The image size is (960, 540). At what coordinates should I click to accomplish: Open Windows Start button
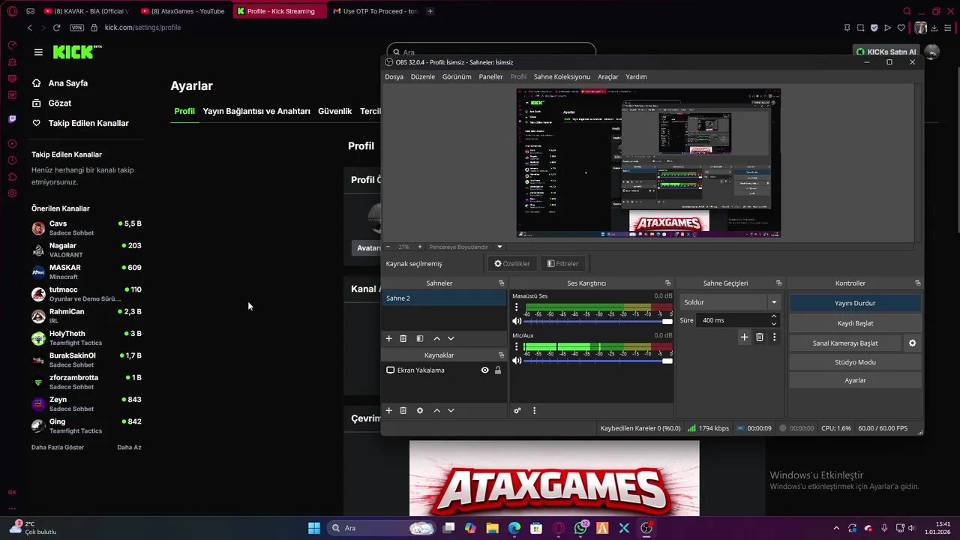pyautogui.click(x=314, y=528)
